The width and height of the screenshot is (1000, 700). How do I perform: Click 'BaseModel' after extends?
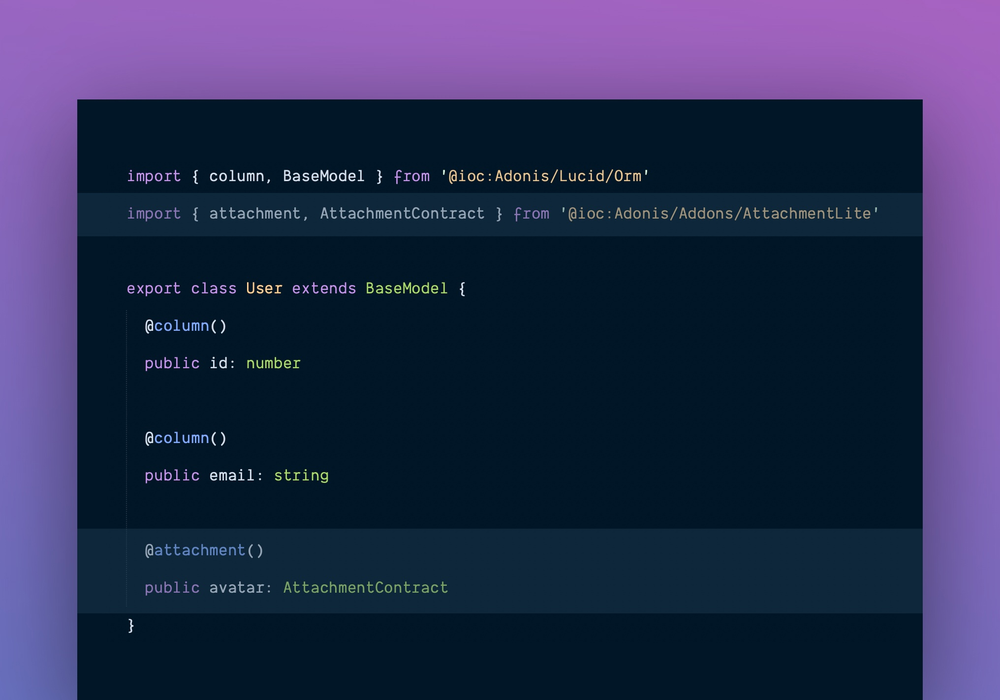[406, 288]
